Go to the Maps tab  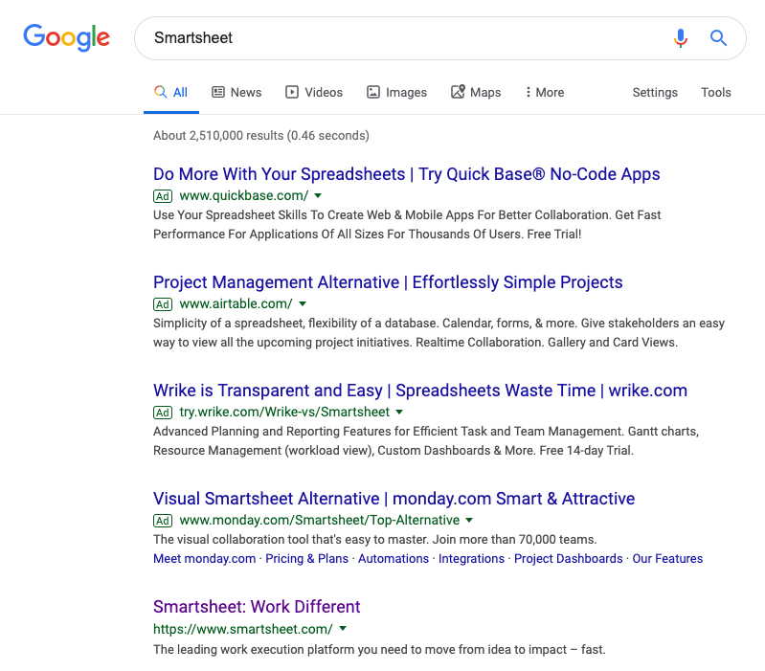point(476,93)
